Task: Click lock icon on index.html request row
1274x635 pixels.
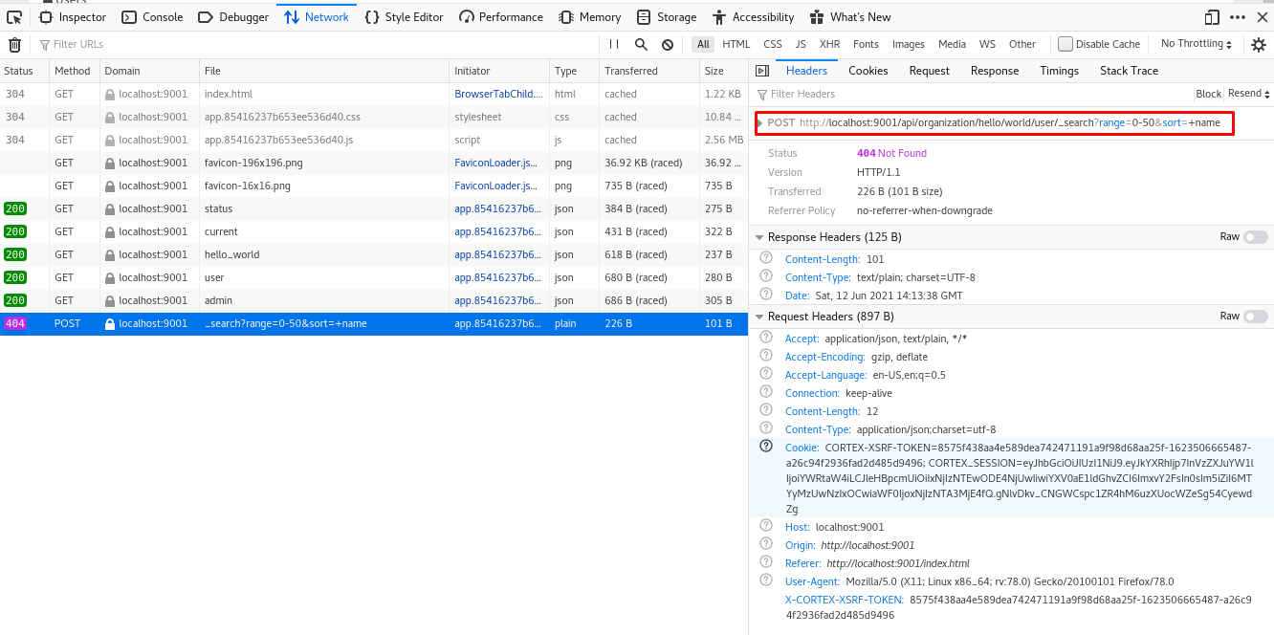Action: pyautogui.click(x=110, y=94)
